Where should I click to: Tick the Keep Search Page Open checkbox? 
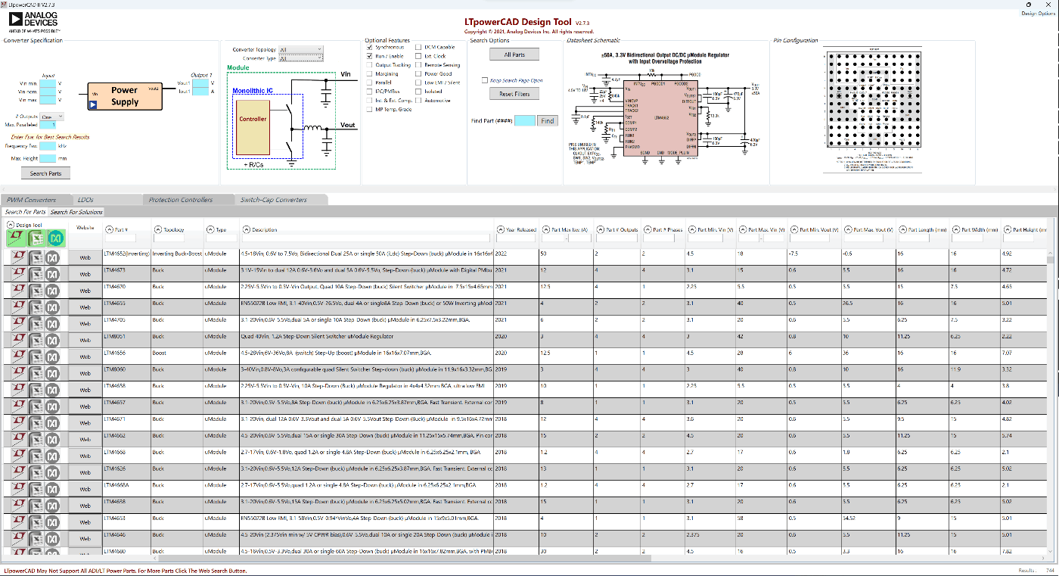coord(485,80)
